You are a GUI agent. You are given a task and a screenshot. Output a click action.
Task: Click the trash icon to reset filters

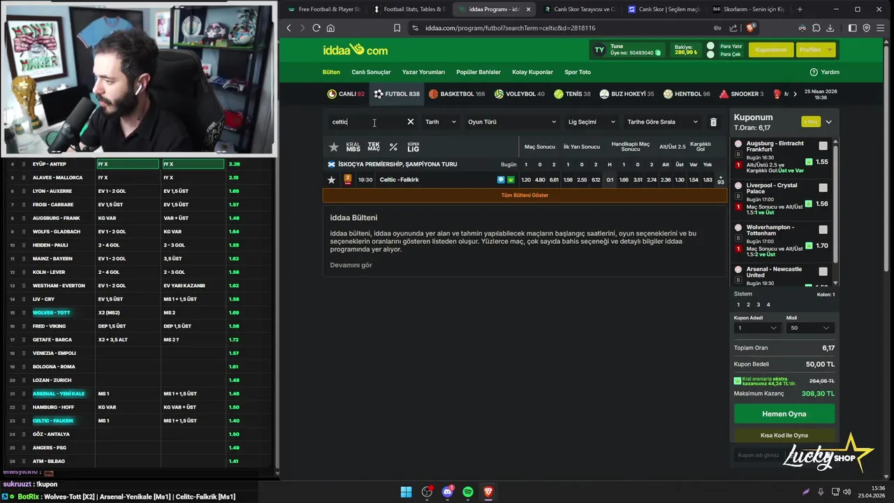point(713,122)
